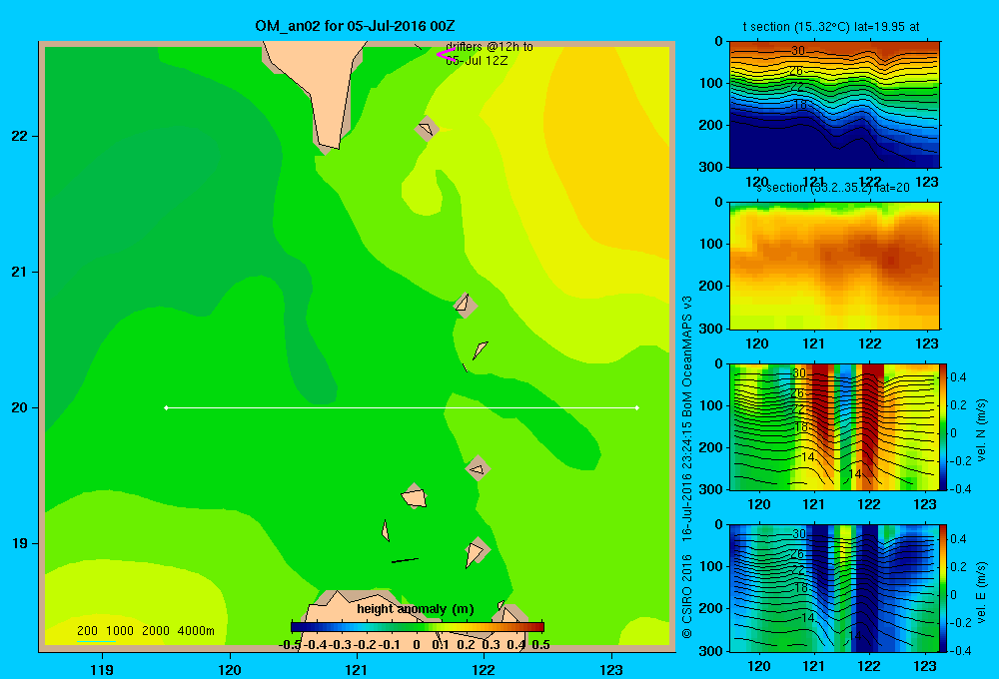
Task: Click the eastern diamond endpoint of the white section line
Action: [637, 407]
